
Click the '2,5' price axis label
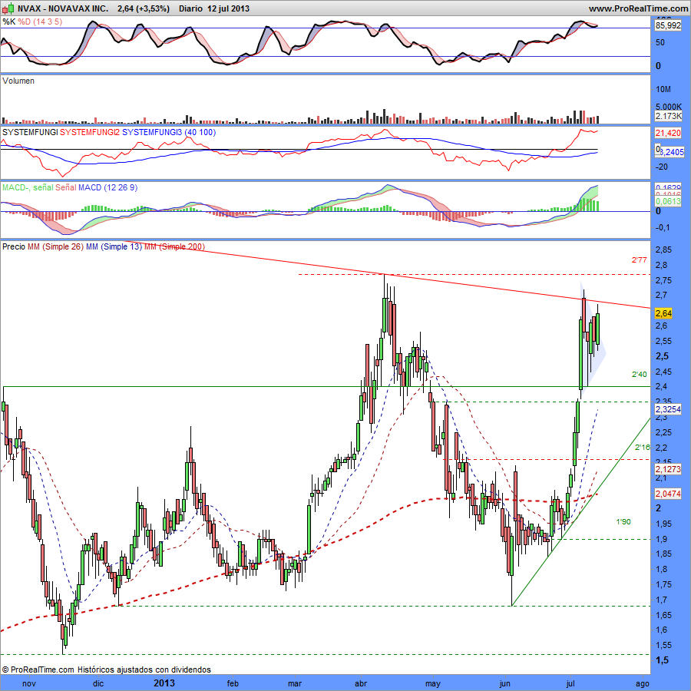[662, 356]
